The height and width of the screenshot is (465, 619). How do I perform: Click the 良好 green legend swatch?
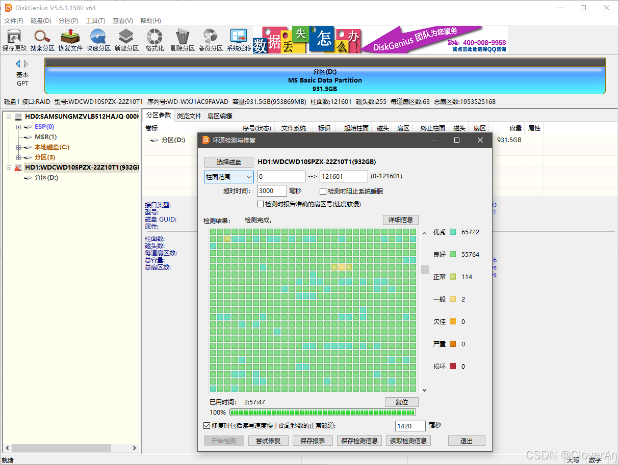pos(453,255)
